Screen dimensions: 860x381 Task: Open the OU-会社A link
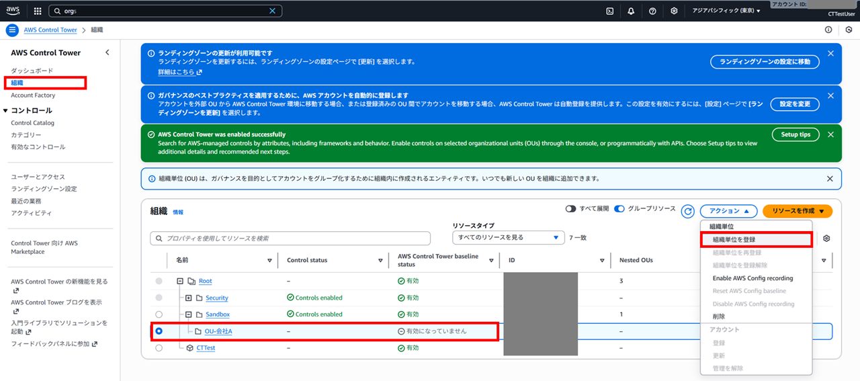point(218,331)
